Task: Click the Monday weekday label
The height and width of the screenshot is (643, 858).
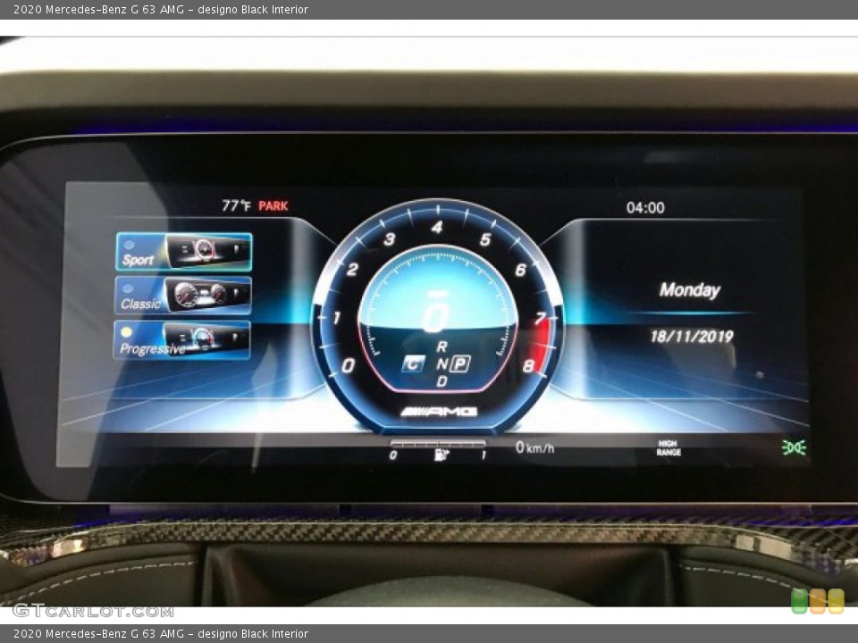Action: (x=689, y=289)
